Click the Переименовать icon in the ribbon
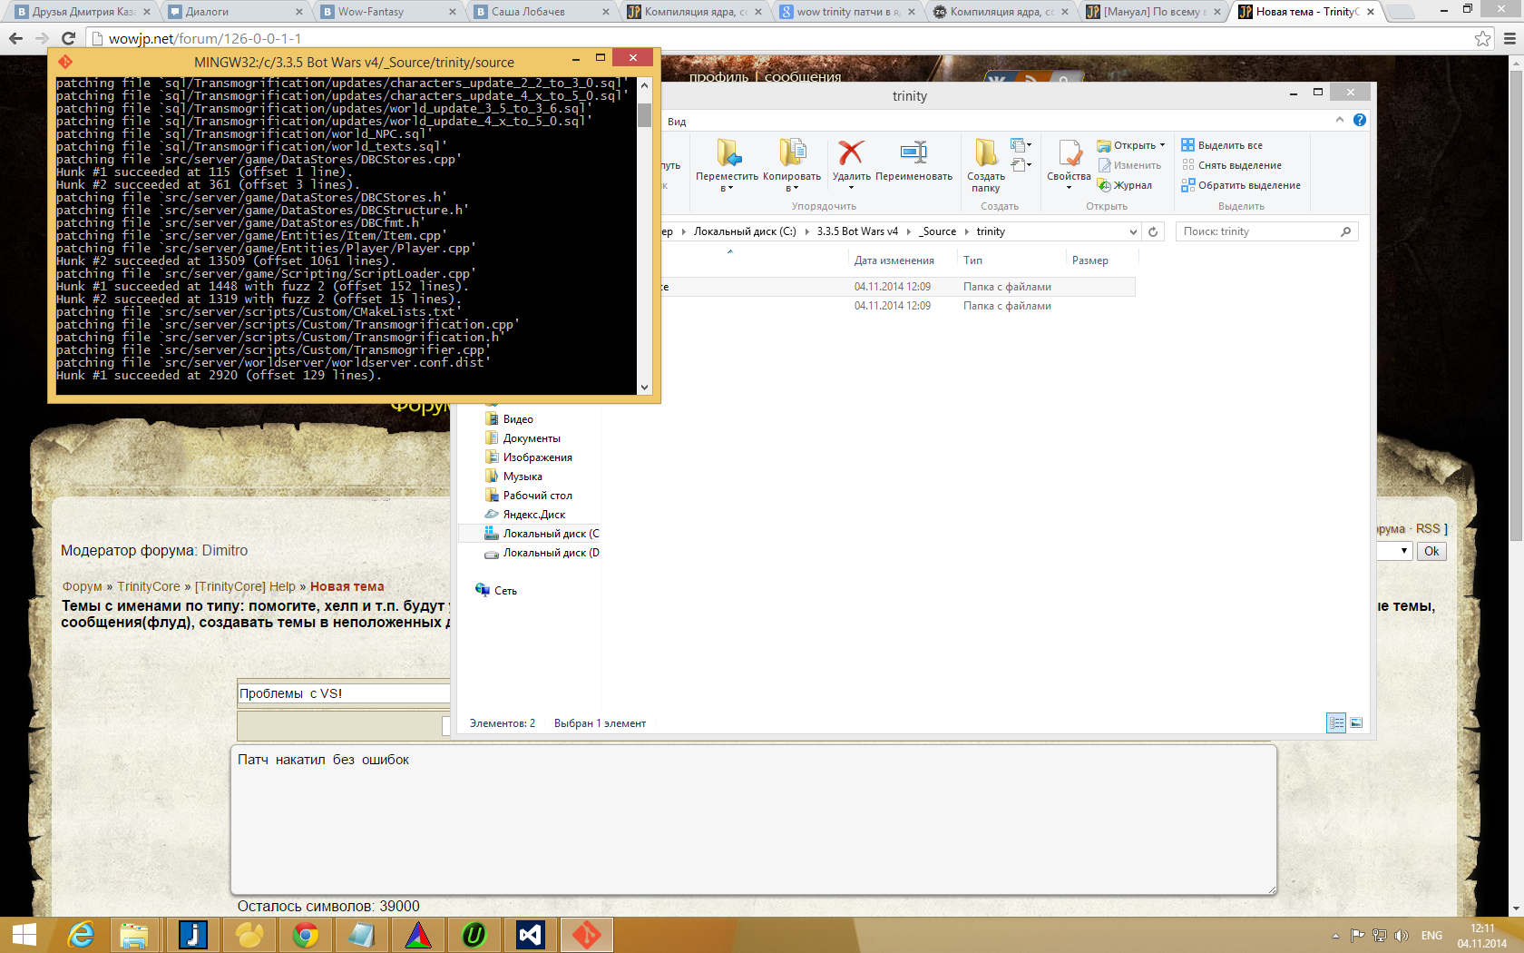1524x953 pixels. coord(913,152)
